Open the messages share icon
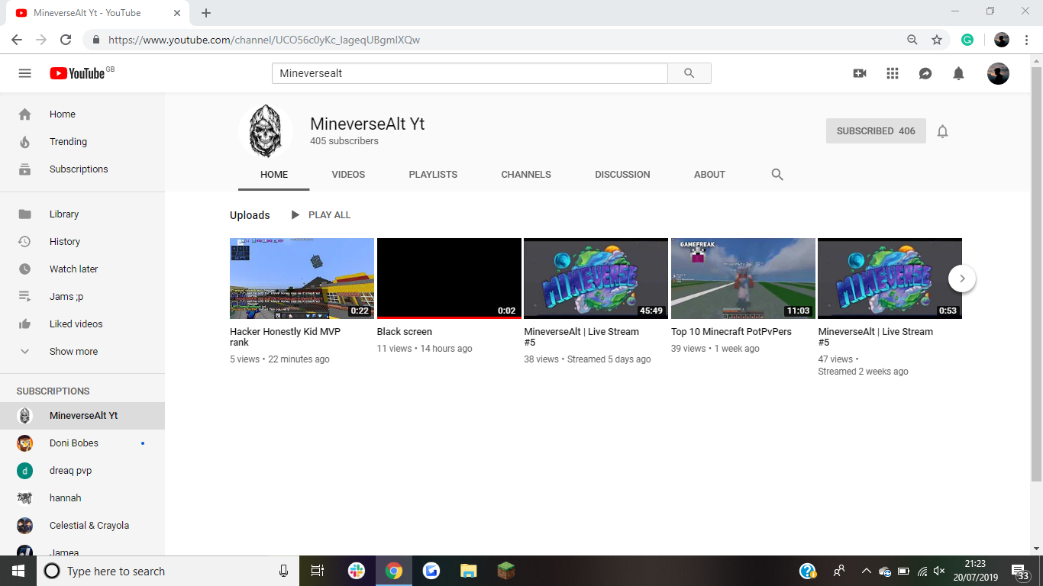The height and width of the screenshot is (586, 1043). (x=925, y=73)
